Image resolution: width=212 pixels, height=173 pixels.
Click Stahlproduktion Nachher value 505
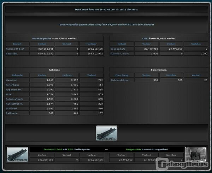(180, 80)
